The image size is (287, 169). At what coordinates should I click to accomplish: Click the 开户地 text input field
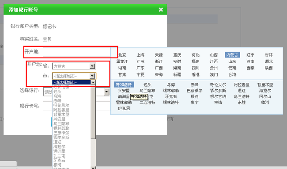coord(76,52)
